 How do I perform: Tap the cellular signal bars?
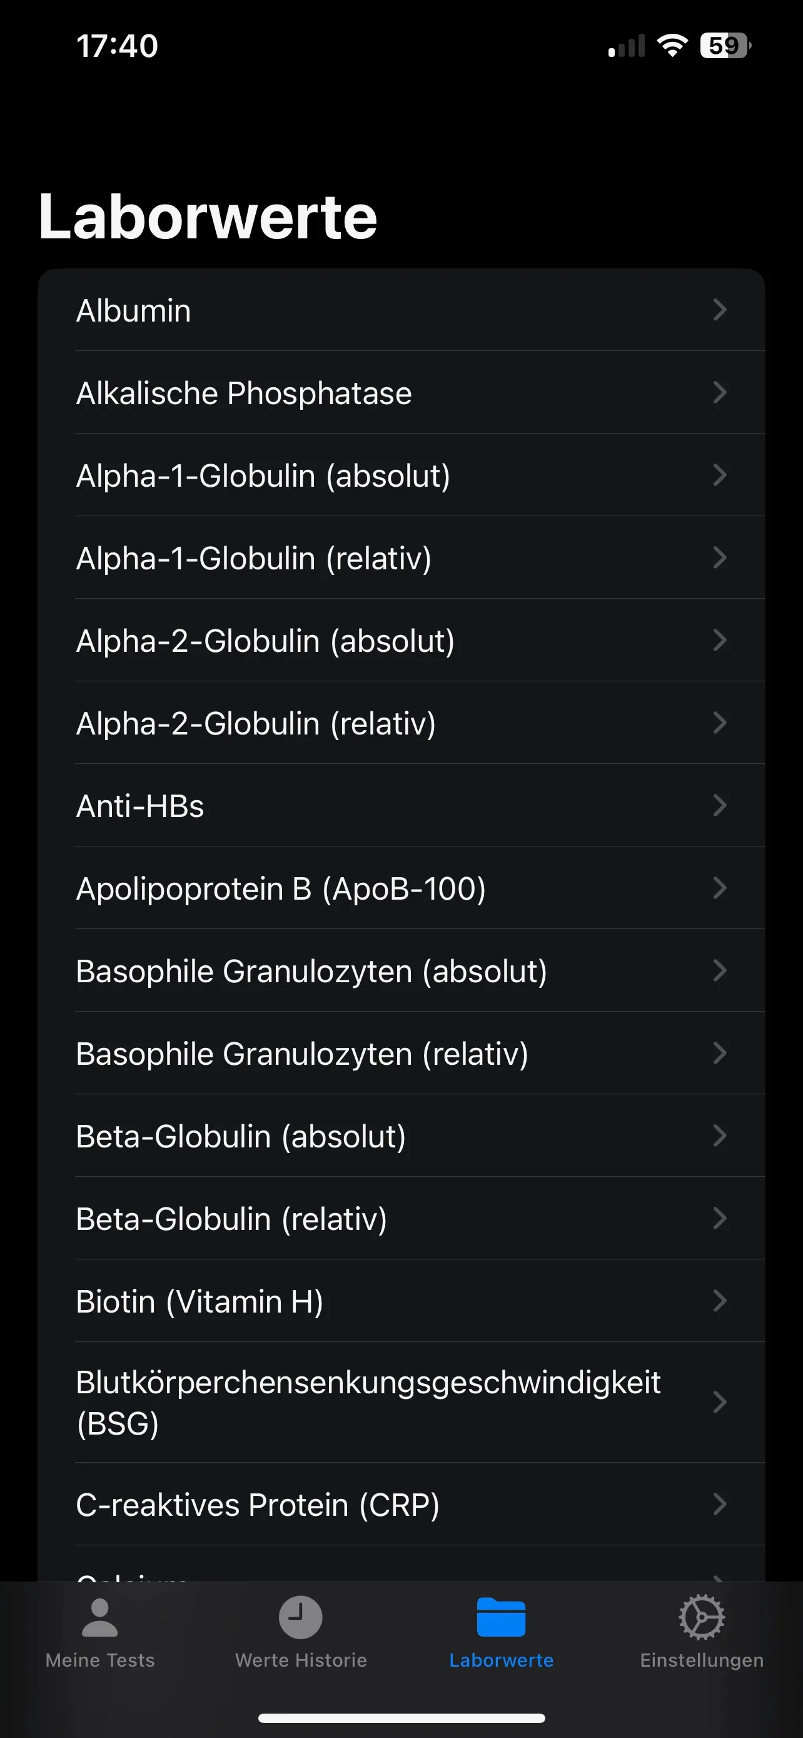pyautogui.click(x=627, y=46)
